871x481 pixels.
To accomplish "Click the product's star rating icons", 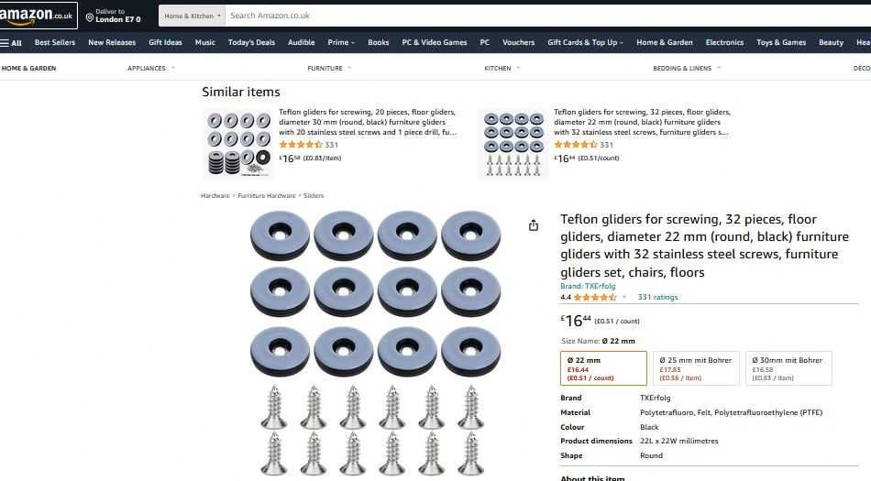I will tap(595, 298).
